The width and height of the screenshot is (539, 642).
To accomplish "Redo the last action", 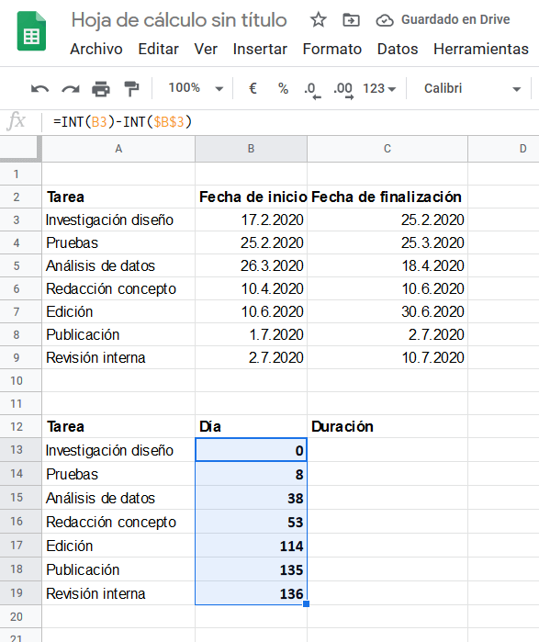I will pyautogui.click(x=71, y=88).
